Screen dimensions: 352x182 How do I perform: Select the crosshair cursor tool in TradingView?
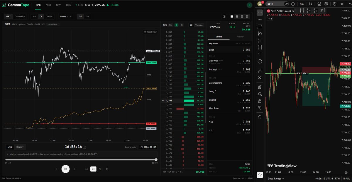(260, 13)
